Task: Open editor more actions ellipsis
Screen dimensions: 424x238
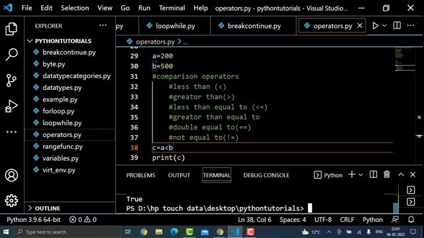Action: click(411, 25)
